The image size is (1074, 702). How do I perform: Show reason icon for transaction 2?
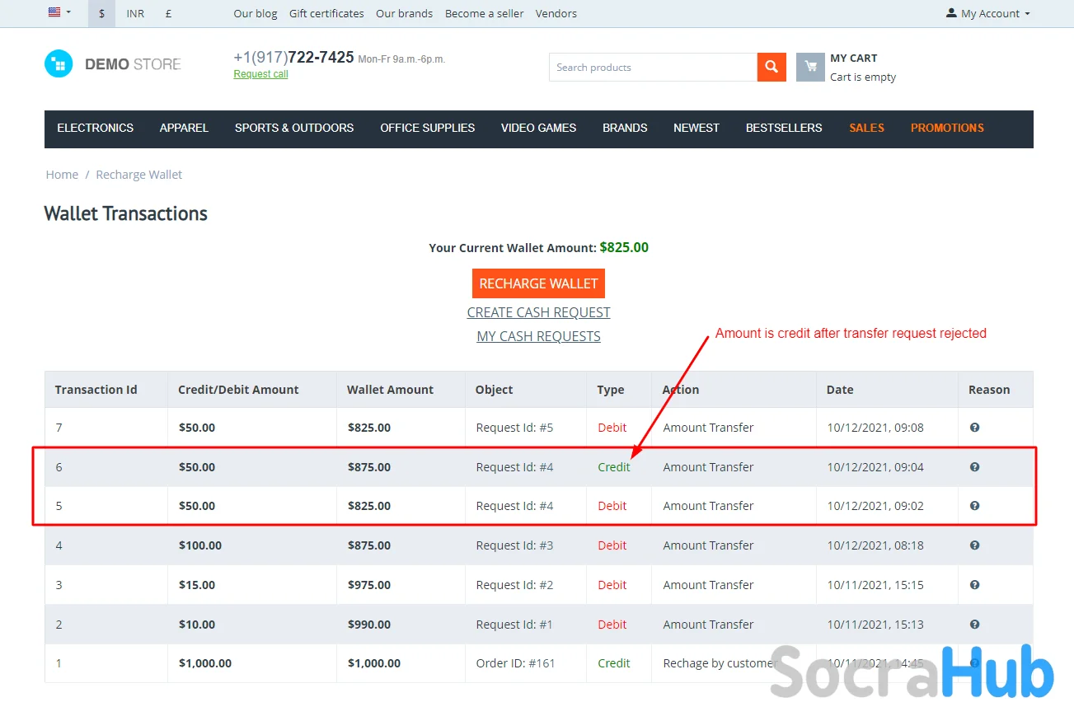(x=974, y=625)
